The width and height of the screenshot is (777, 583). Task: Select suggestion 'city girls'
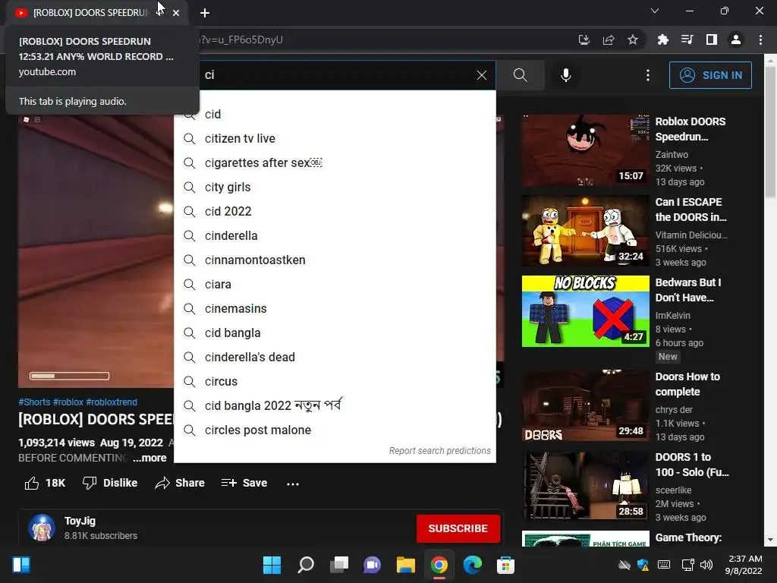click(x=335, y=187)
